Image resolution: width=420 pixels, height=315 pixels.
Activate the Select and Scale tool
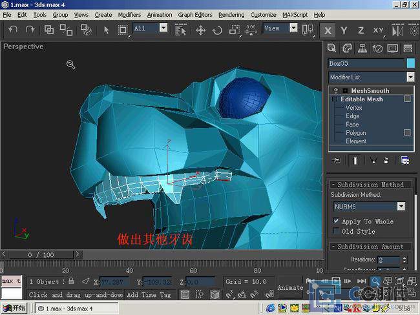[x=234, y=30]
